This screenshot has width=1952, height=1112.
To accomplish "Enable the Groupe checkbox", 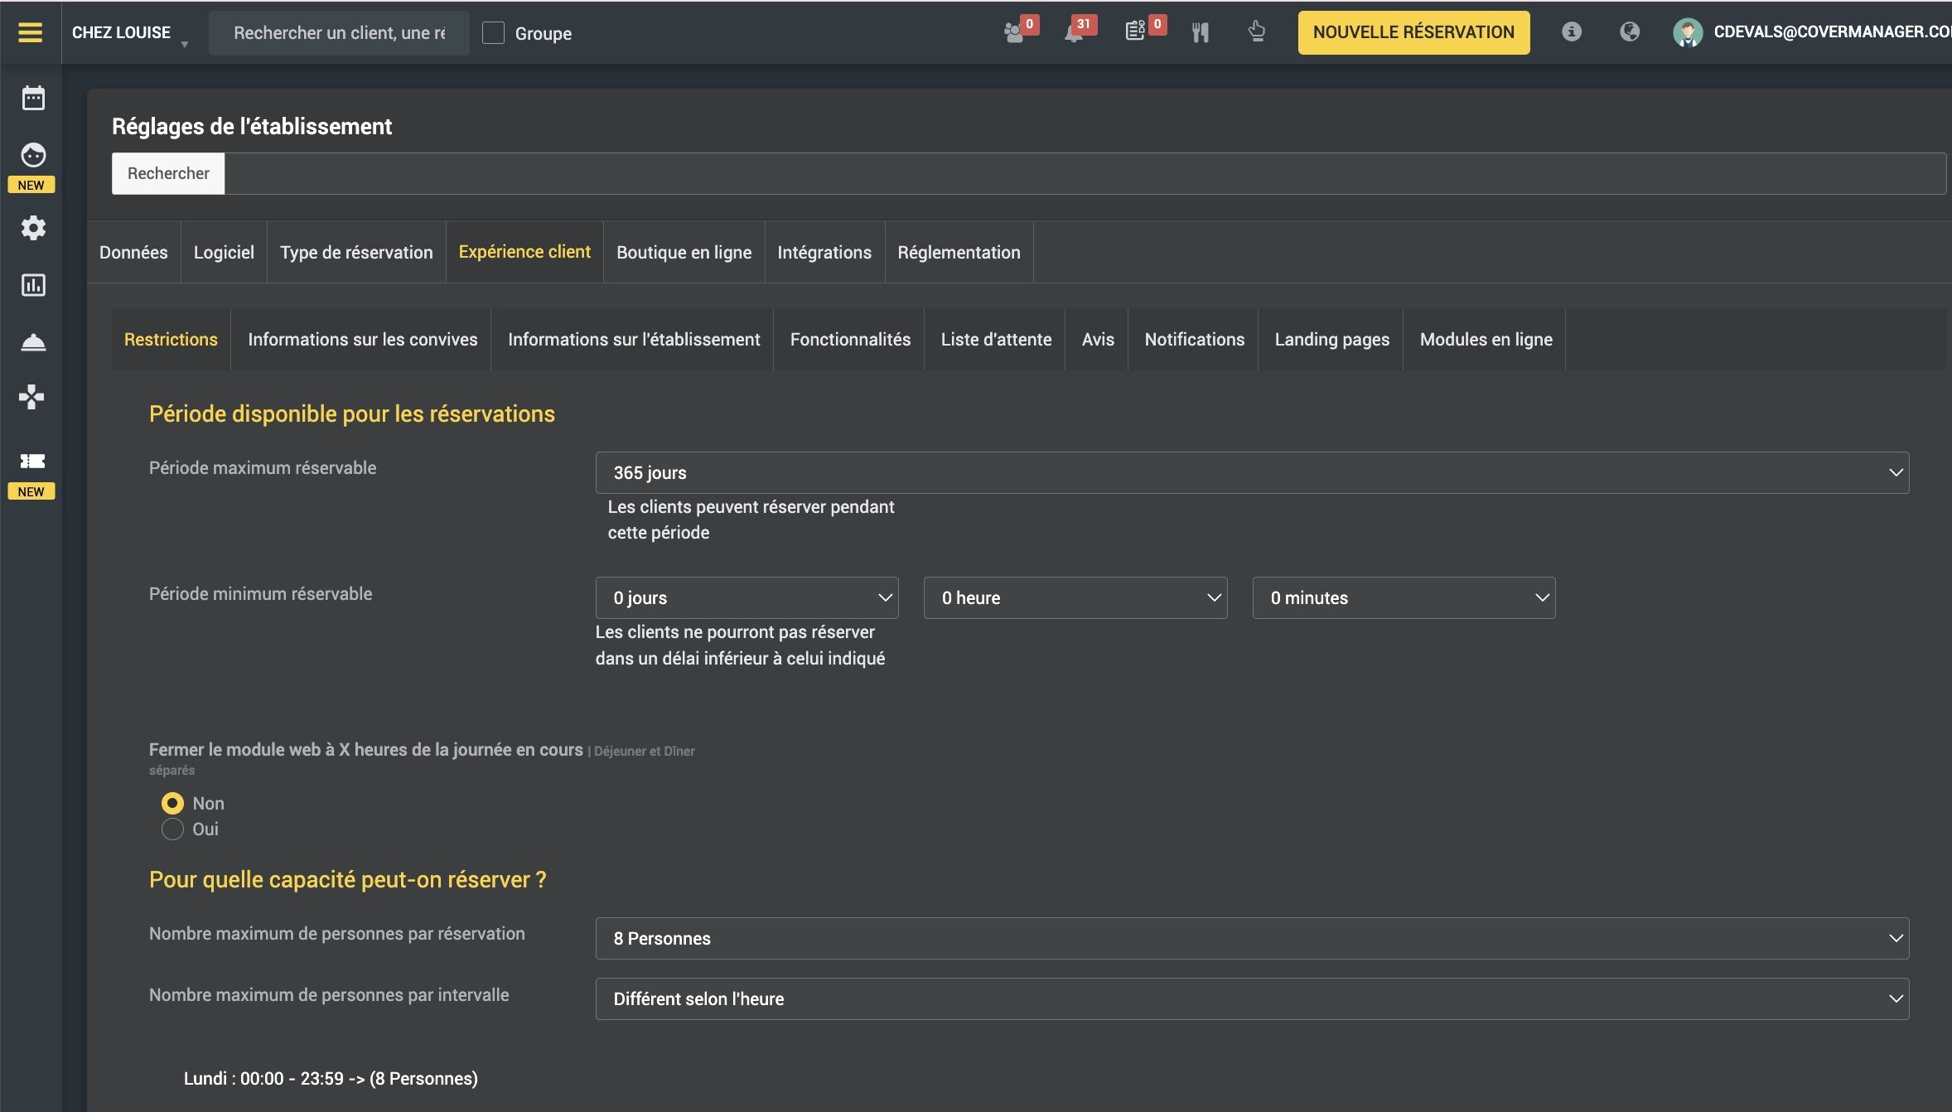I will coord(494,33).
